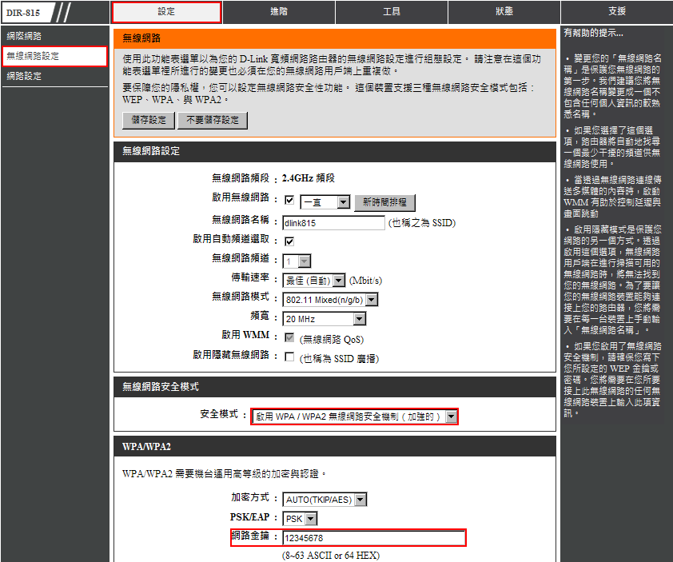Enable the 啟用隱藏無線網路 checkbox
Image resolution: width=673 pixels, height=562 pixels.
click(289, 357)
